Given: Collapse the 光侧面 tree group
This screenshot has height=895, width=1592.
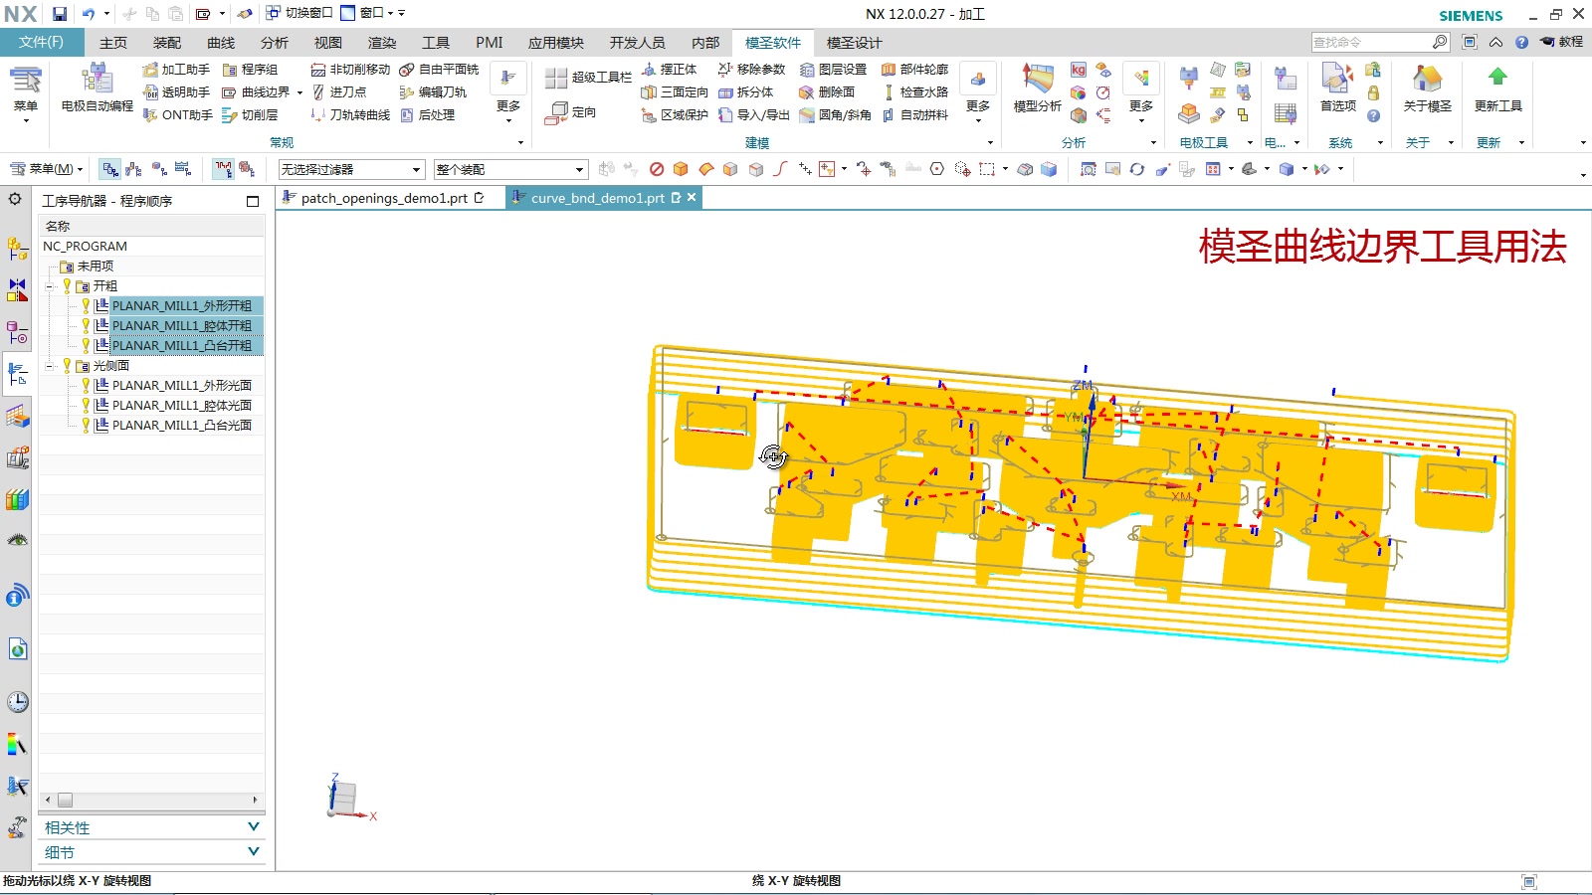Looking at the screenshot, I should [50, 366].
